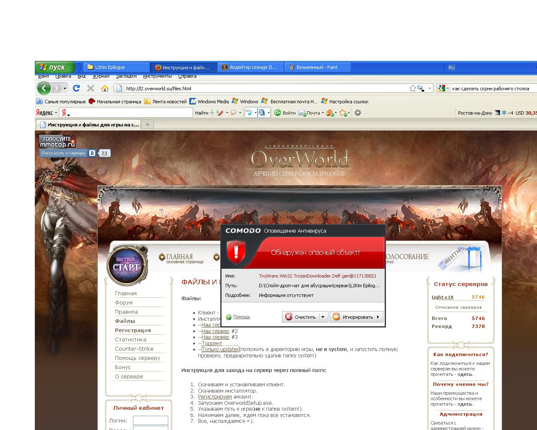The height and width of the screenshot is (430, 537).
Task: Click the Только updater download link
Action: 220,349
